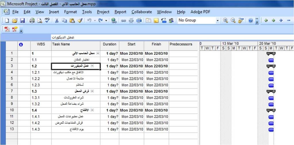The image size is (294, 145).
Task: Split task icon in the toolbar
Action: coord(139,20)
